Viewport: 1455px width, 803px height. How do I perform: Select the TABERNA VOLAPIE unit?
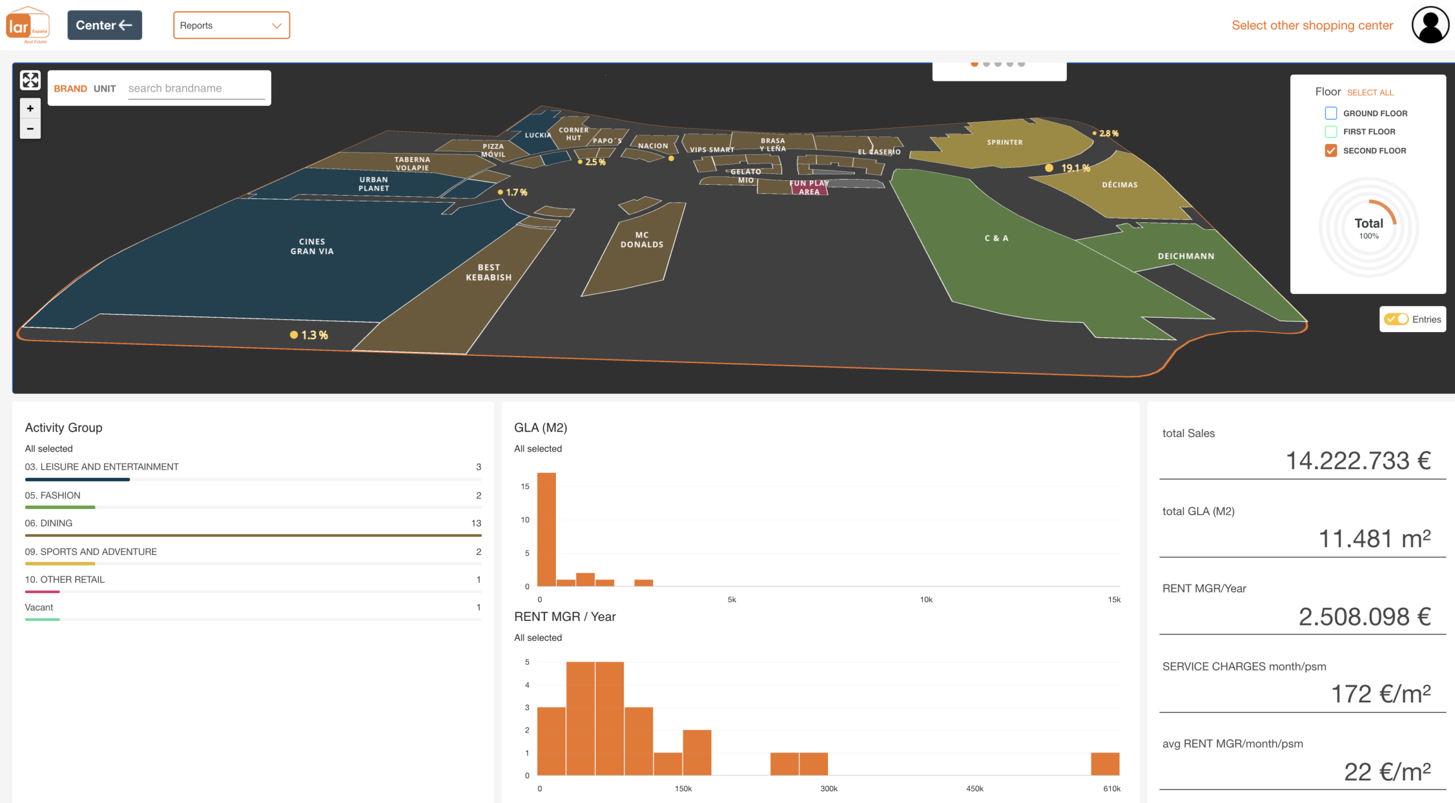click(412, 163)
